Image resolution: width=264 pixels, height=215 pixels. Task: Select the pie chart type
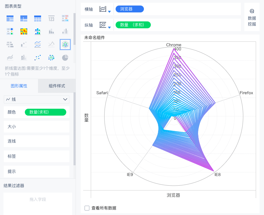65,58
